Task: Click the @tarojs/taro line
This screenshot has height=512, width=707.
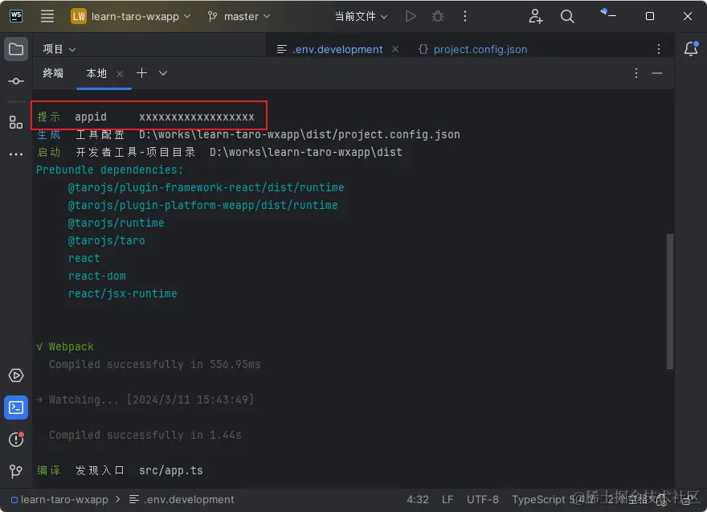Action: 106,240
